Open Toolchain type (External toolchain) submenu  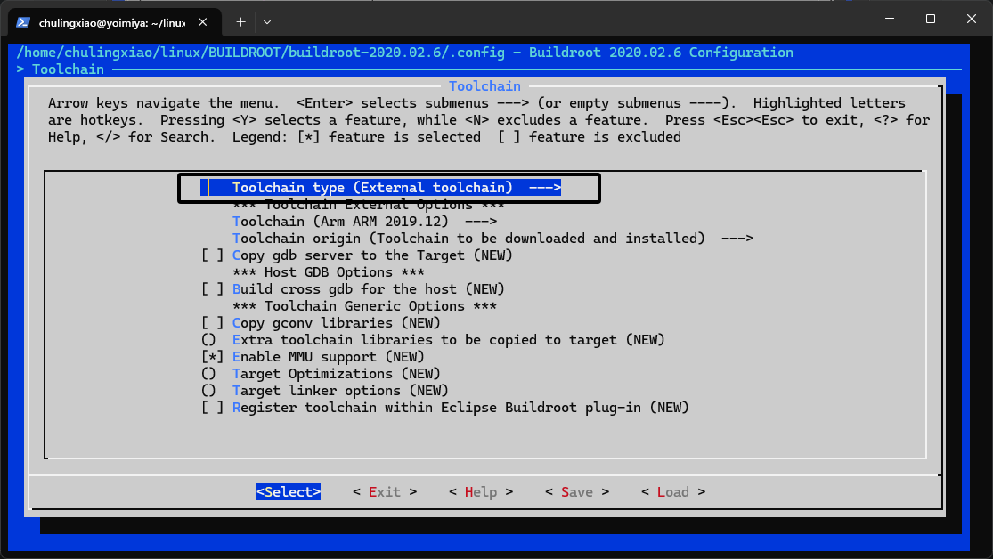(x=380, y=188)
